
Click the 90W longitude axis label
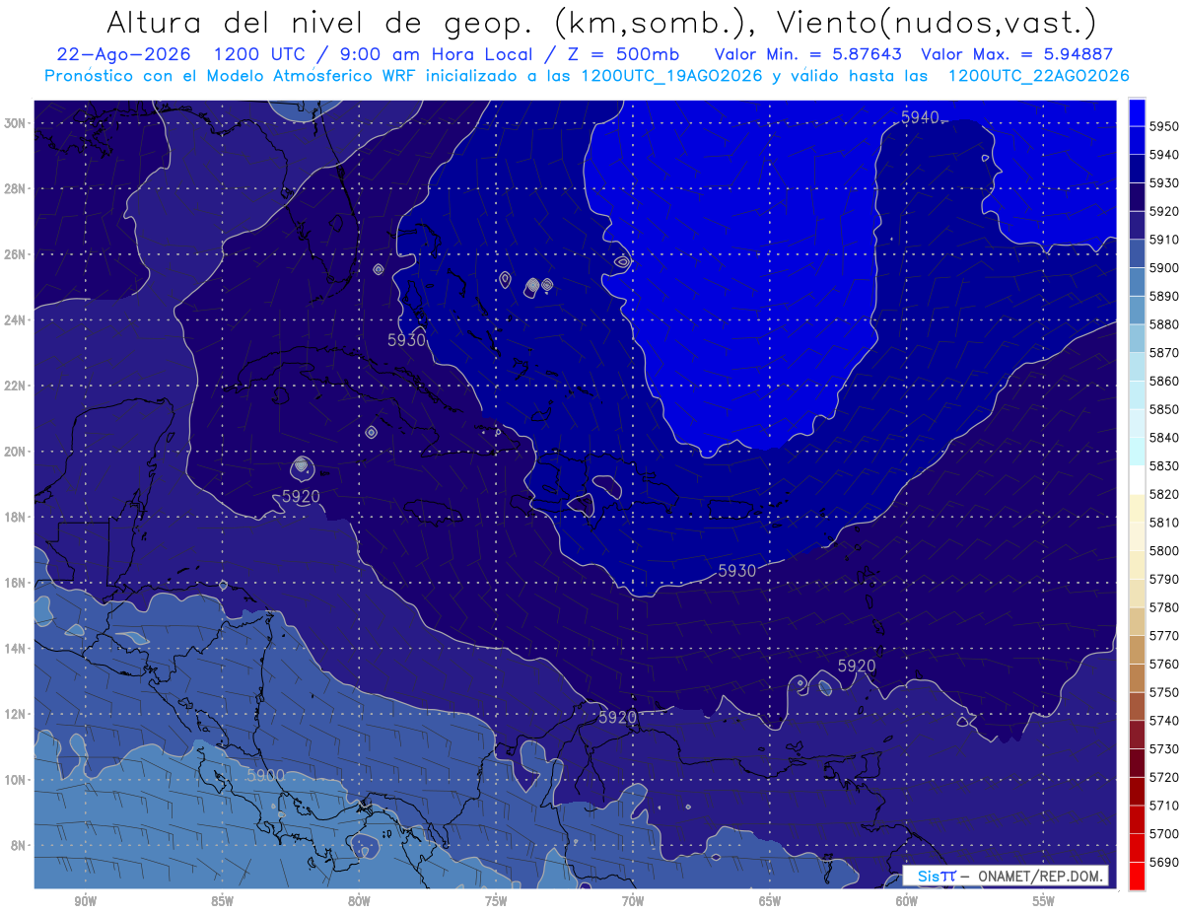[85, 901]
